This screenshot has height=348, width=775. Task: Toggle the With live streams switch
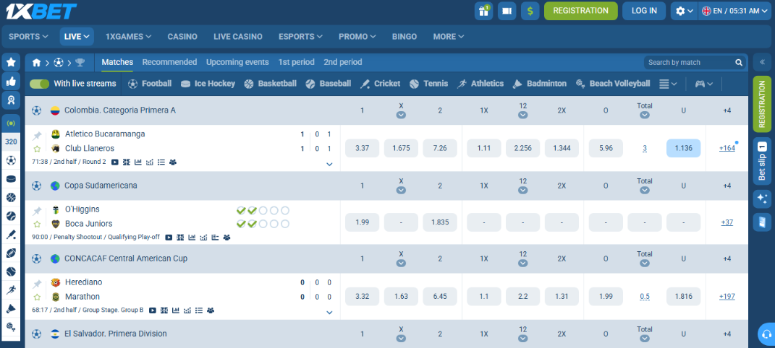(39, 84)
